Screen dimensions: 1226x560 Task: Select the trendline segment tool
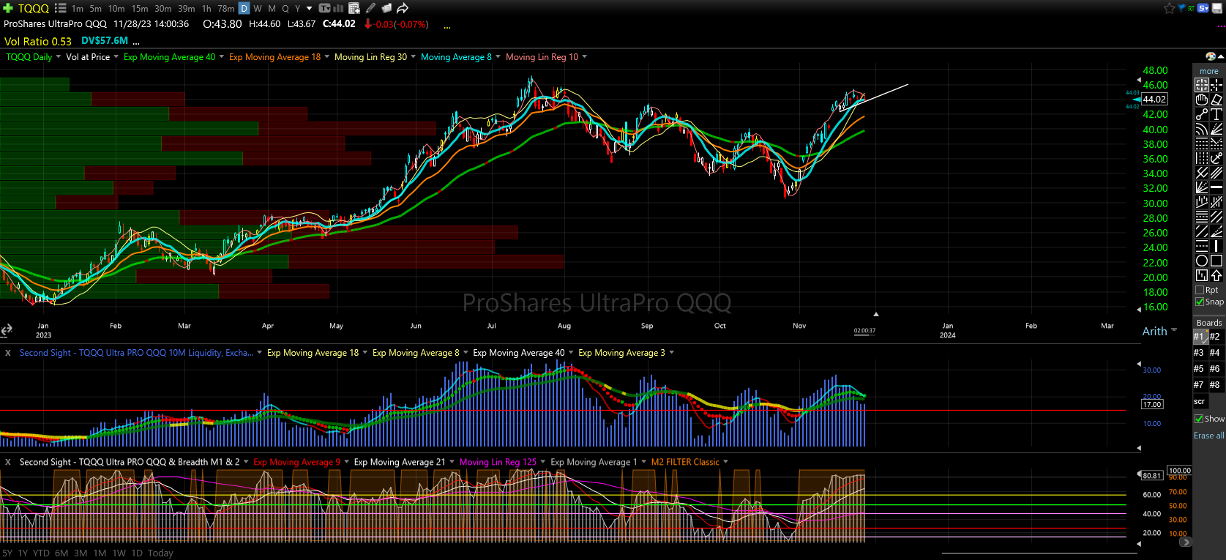coord(1202,114)
